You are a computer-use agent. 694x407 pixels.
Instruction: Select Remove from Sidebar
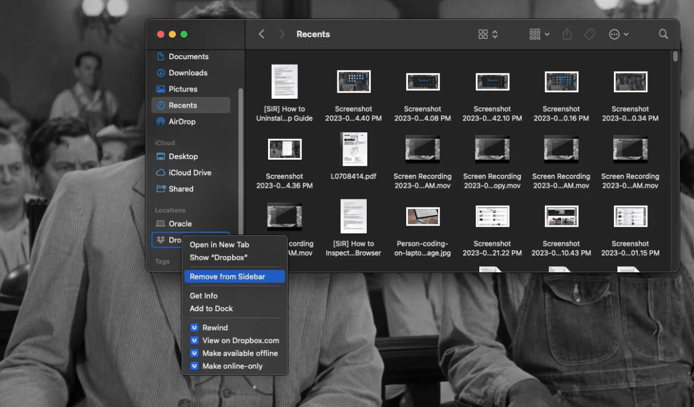click(235, 277)
